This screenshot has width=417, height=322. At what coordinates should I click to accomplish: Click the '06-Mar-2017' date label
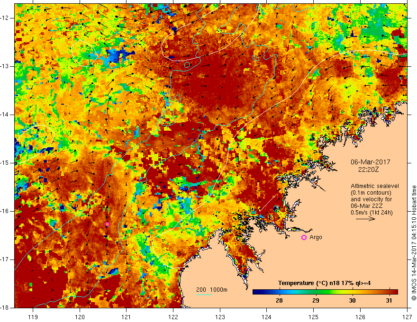pos(371,162)
